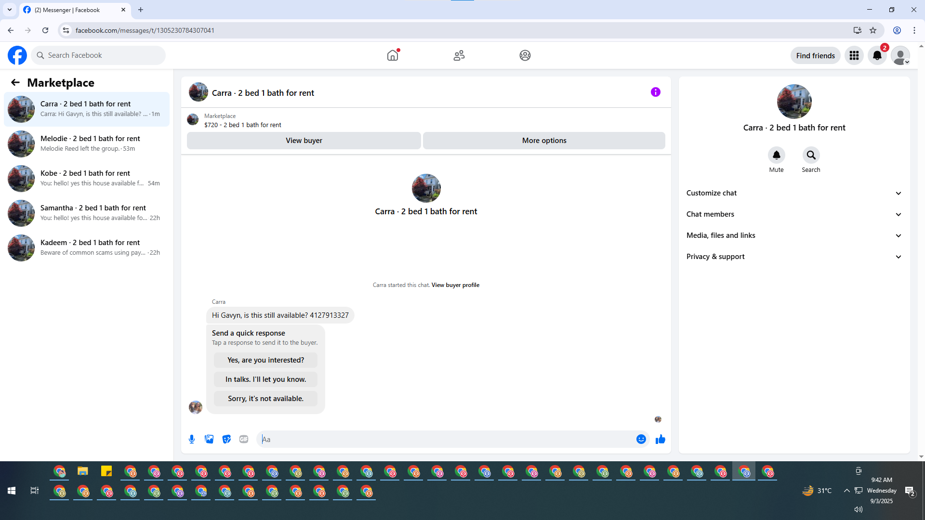Image resolution: width=925 pixels, height=520 pixels.
Task: Open Chrome's three-dot menu
Action: point(914,30)
